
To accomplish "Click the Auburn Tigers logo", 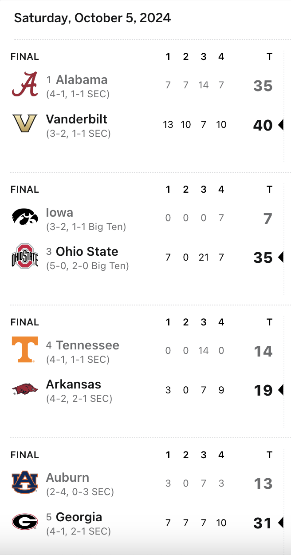I will tap(25, 483).
